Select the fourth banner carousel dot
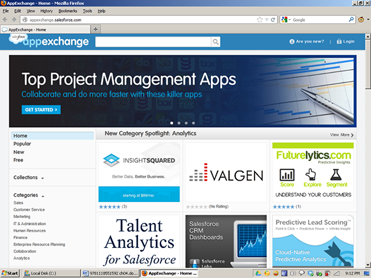Image resolution: width=371 pixels, height=278 pixels. point(194,123)
